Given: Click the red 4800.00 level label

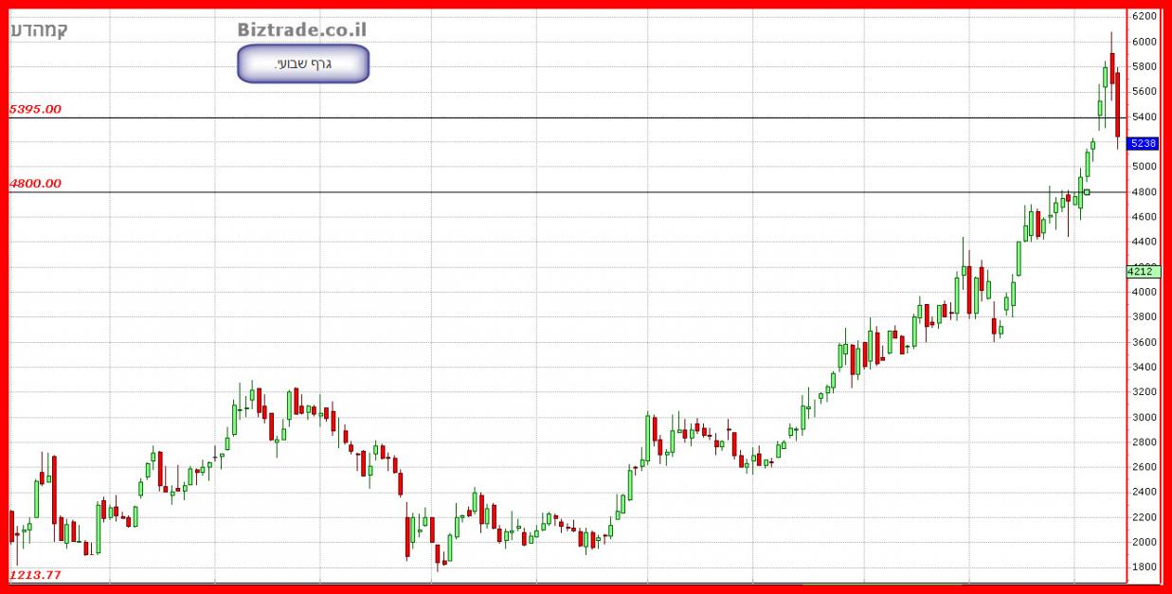Looking at the screenshot, I should click(35, 183).
